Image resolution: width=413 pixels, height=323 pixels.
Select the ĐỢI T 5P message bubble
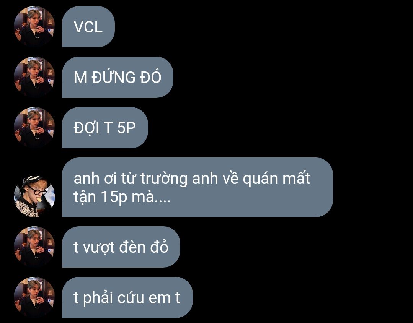point(105,128)
